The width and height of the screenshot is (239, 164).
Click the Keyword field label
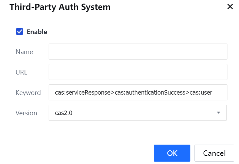tap(28, 93)
